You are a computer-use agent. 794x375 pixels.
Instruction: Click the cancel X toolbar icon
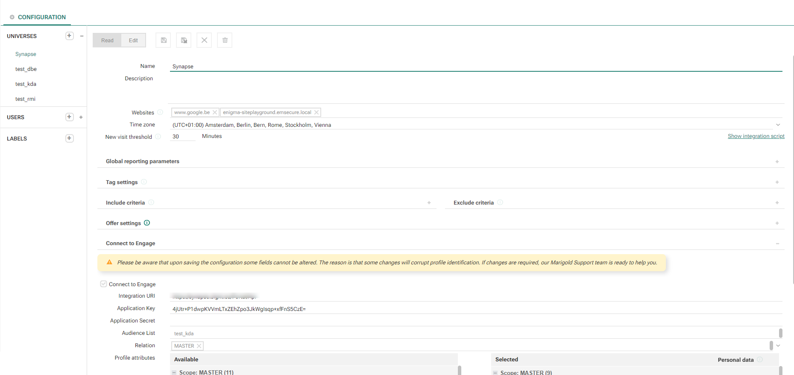click(x=204, y=40)
